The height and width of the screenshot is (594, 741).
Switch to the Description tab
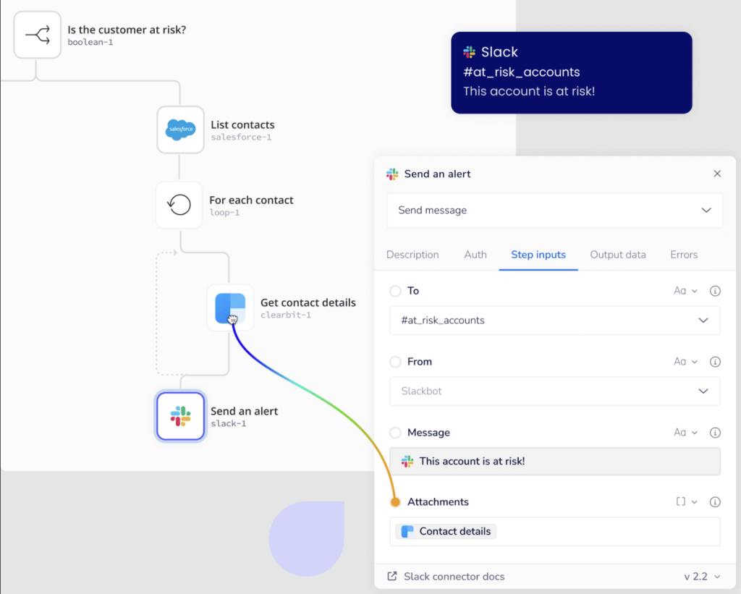(x=412, y=255)
